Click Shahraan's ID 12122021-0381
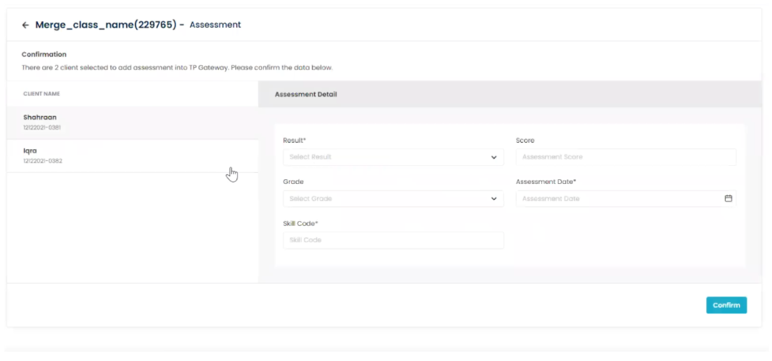772x361 pixels. (42, 127)
